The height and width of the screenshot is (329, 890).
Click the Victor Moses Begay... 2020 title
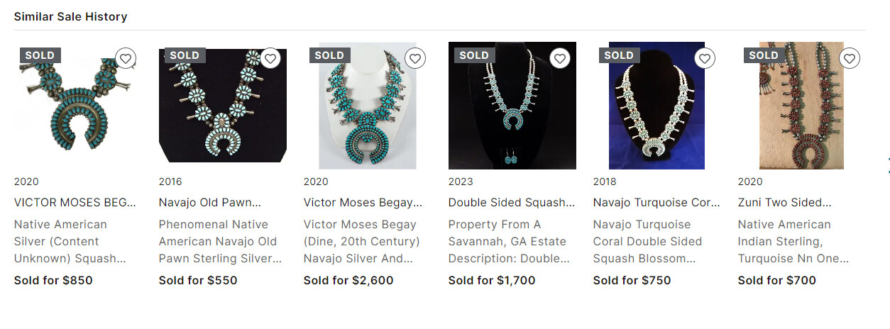pos(363,203)
